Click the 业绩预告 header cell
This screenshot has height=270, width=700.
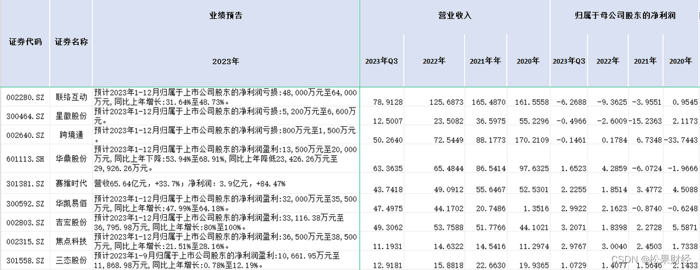[x=226, y=16]
